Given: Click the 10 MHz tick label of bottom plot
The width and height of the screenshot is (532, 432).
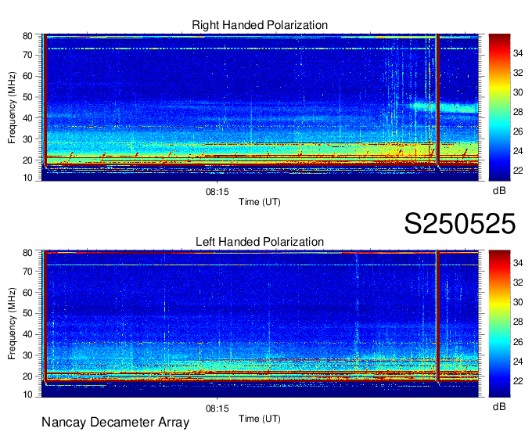Looking at the screenshot, I should [27, 394].
